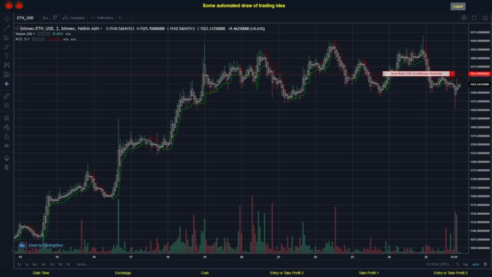The height and width of the screenshot is (277, 492).
Task: Set the time range to 1y
Action: coord(27,264)
